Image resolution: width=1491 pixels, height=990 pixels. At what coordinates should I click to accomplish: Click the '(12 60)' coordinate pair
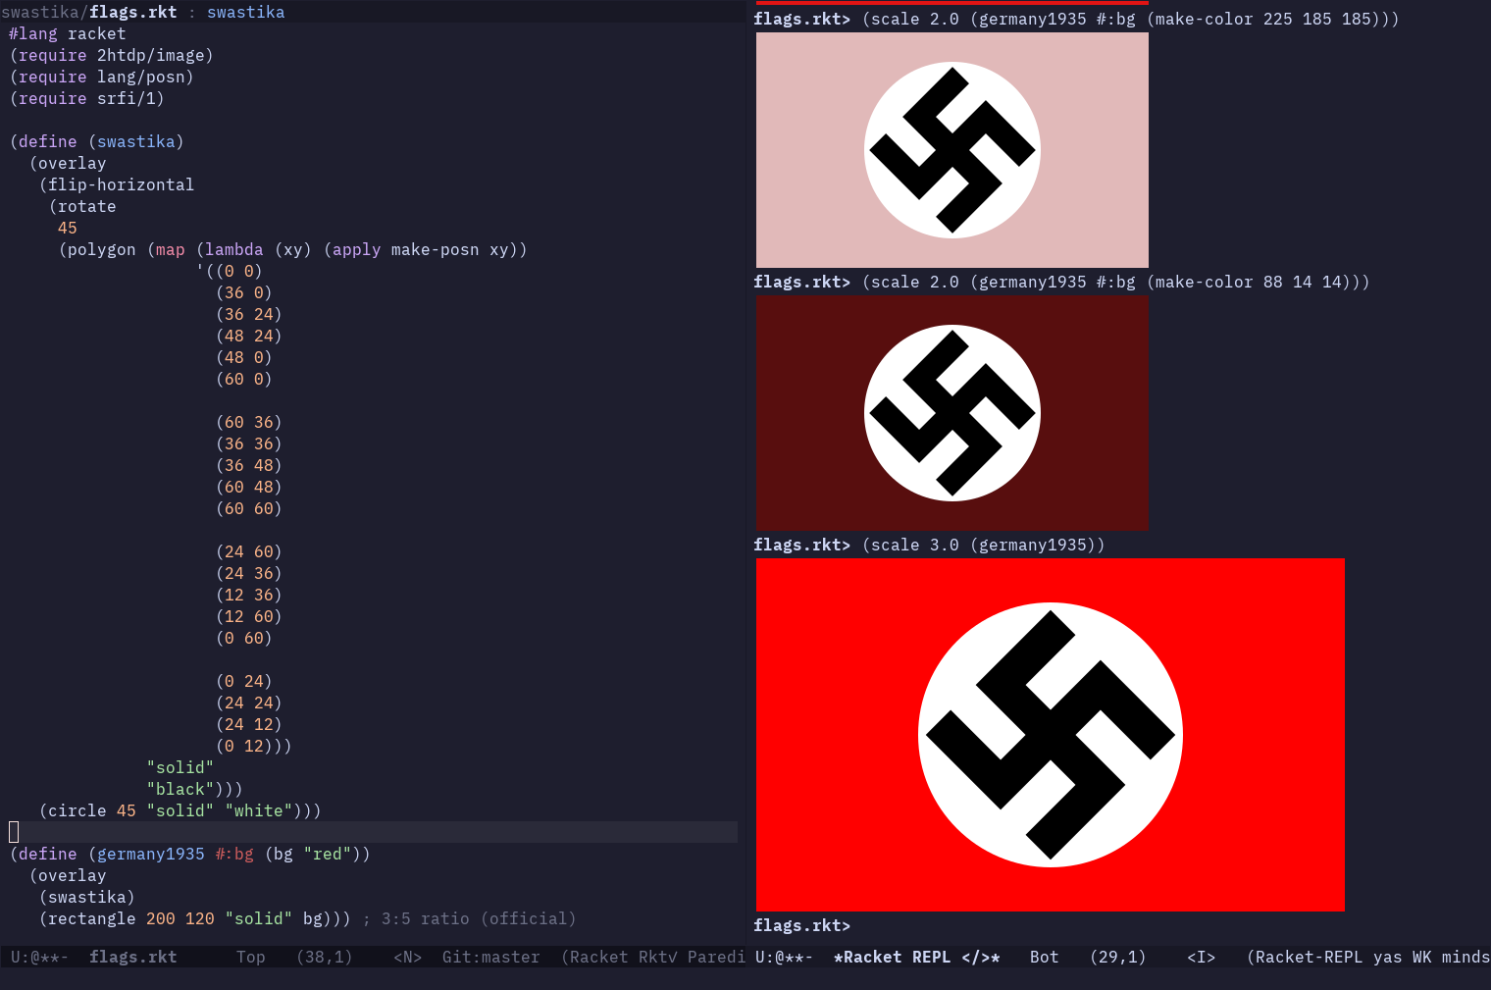click(x=249, y=616)
